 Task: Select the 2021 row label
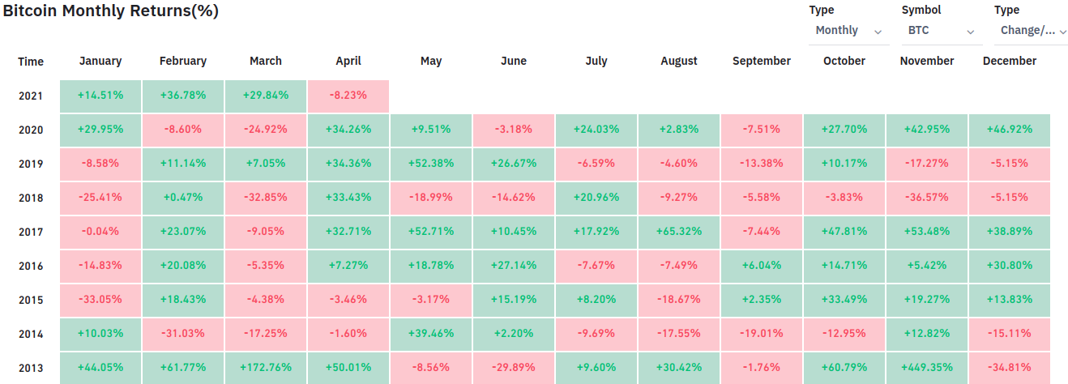(31, 96)
